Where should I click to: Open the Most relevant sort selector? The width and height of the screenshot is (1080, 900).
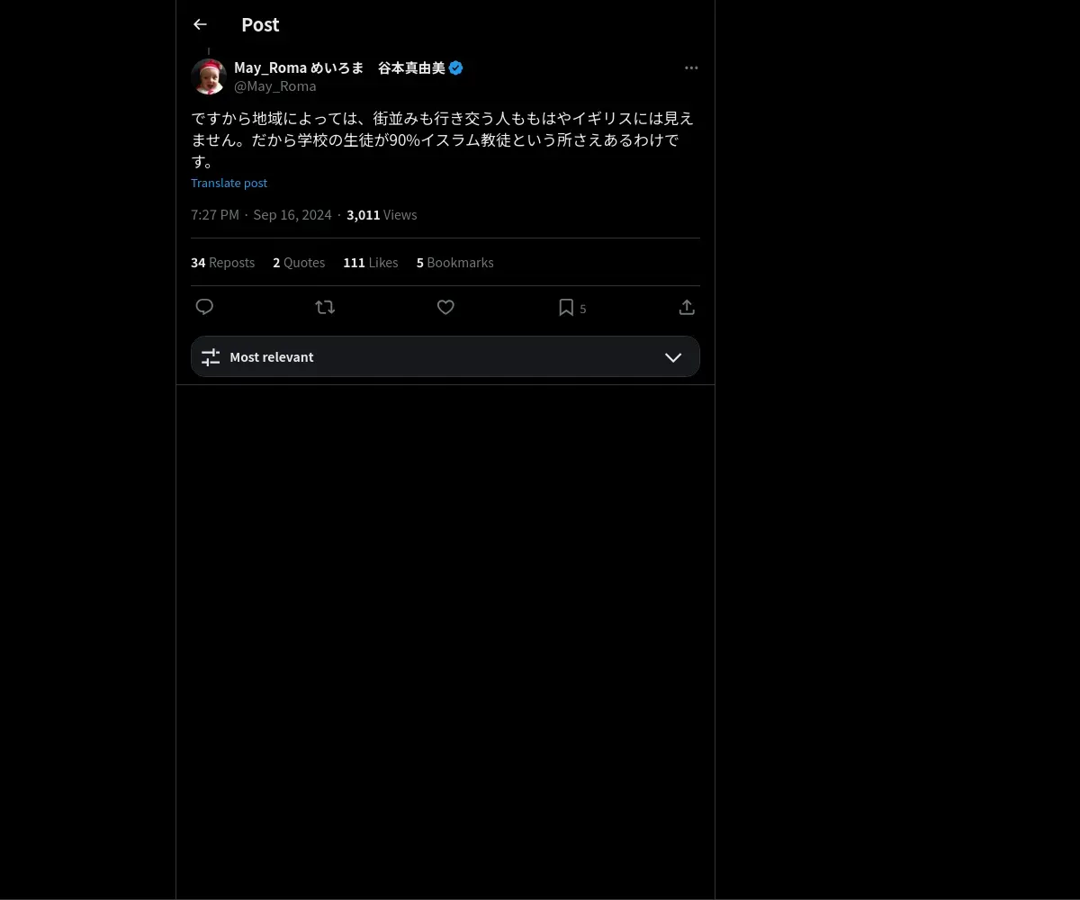pyautogui.click(x=445, y=356)
